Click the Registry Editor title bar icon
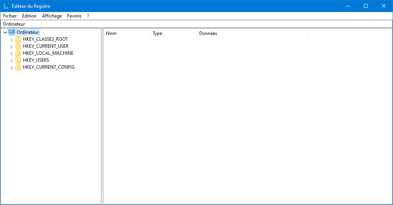 coord(6,6)
